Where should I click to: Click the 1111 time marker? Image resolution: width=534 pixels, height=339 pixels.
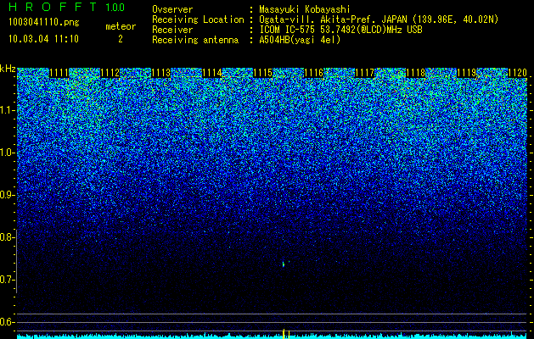pos(59,73)
